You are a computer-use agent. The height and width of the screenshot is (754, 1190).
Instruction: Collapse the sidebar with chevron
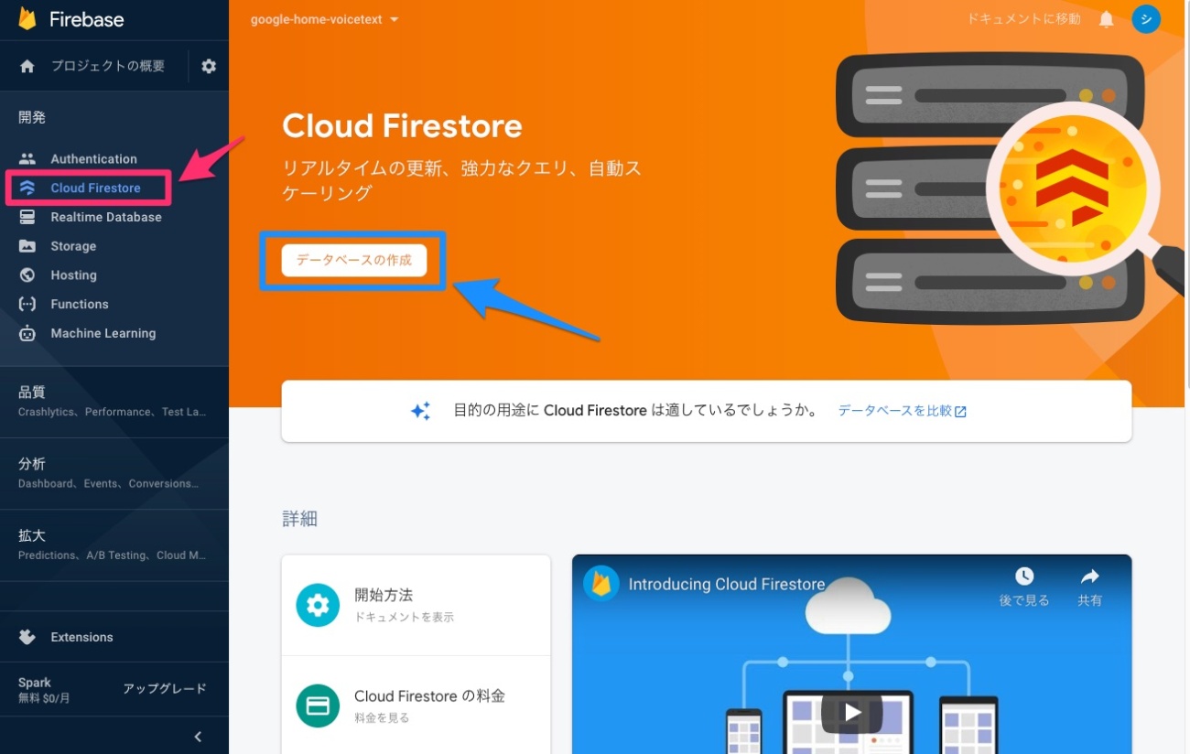point(199,737)
